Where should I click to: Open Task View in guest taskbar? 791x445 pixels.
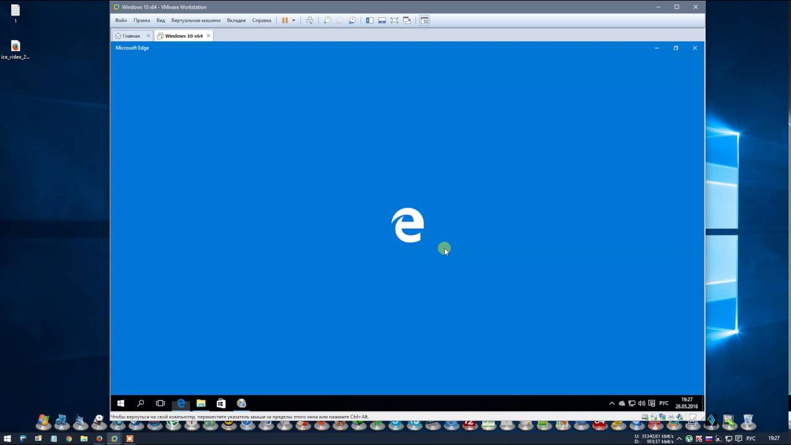pyautogui.click(x=160, y=403)
